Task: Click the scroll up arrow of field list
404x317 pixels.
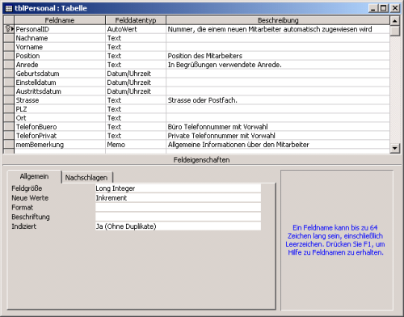Action: (x=394, y=21)
